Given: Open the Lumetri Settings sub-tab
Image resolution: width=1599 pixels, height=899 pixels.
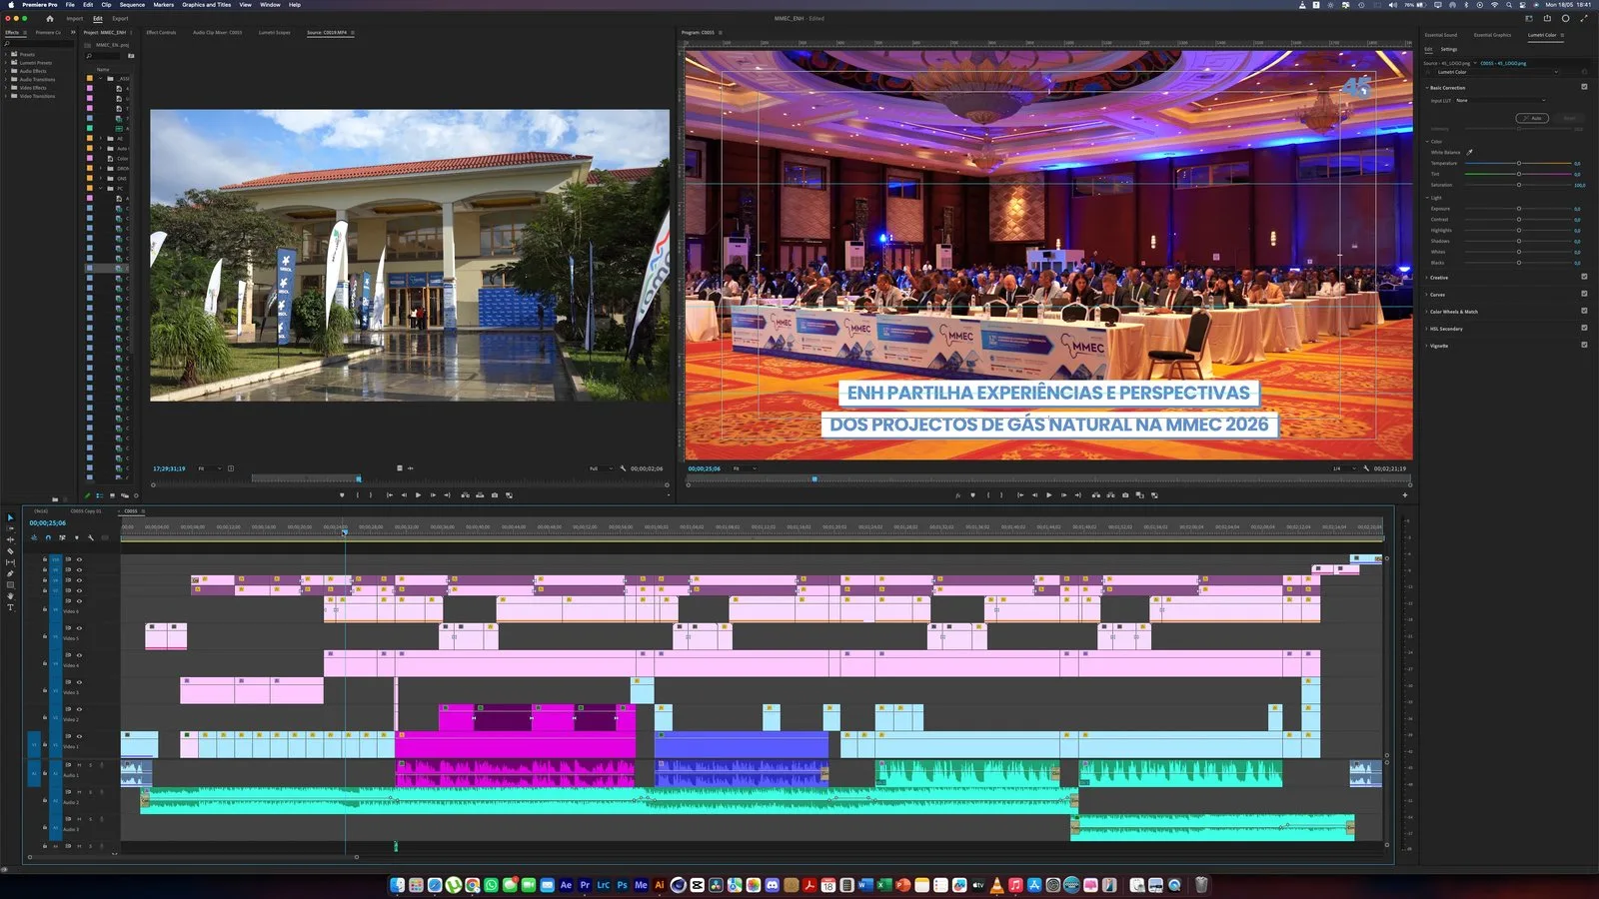Looking at the screenshot, I should (1449, 49).
